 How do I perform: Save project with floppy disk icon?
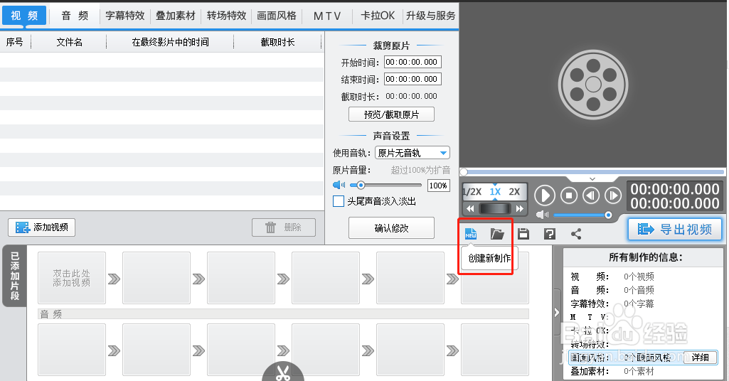coord(523,234)
